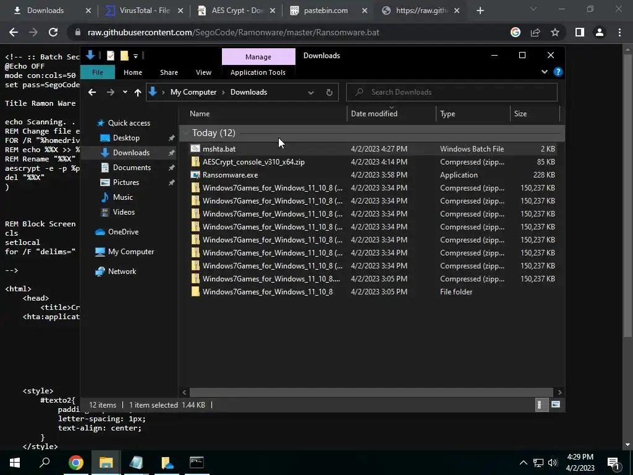Viewport: 633px width, 475px height.
Task: Reload the raw GitHub page
Action: pos(53,32)
